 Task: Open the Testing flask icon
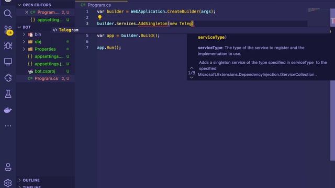(x=8, y=94)
